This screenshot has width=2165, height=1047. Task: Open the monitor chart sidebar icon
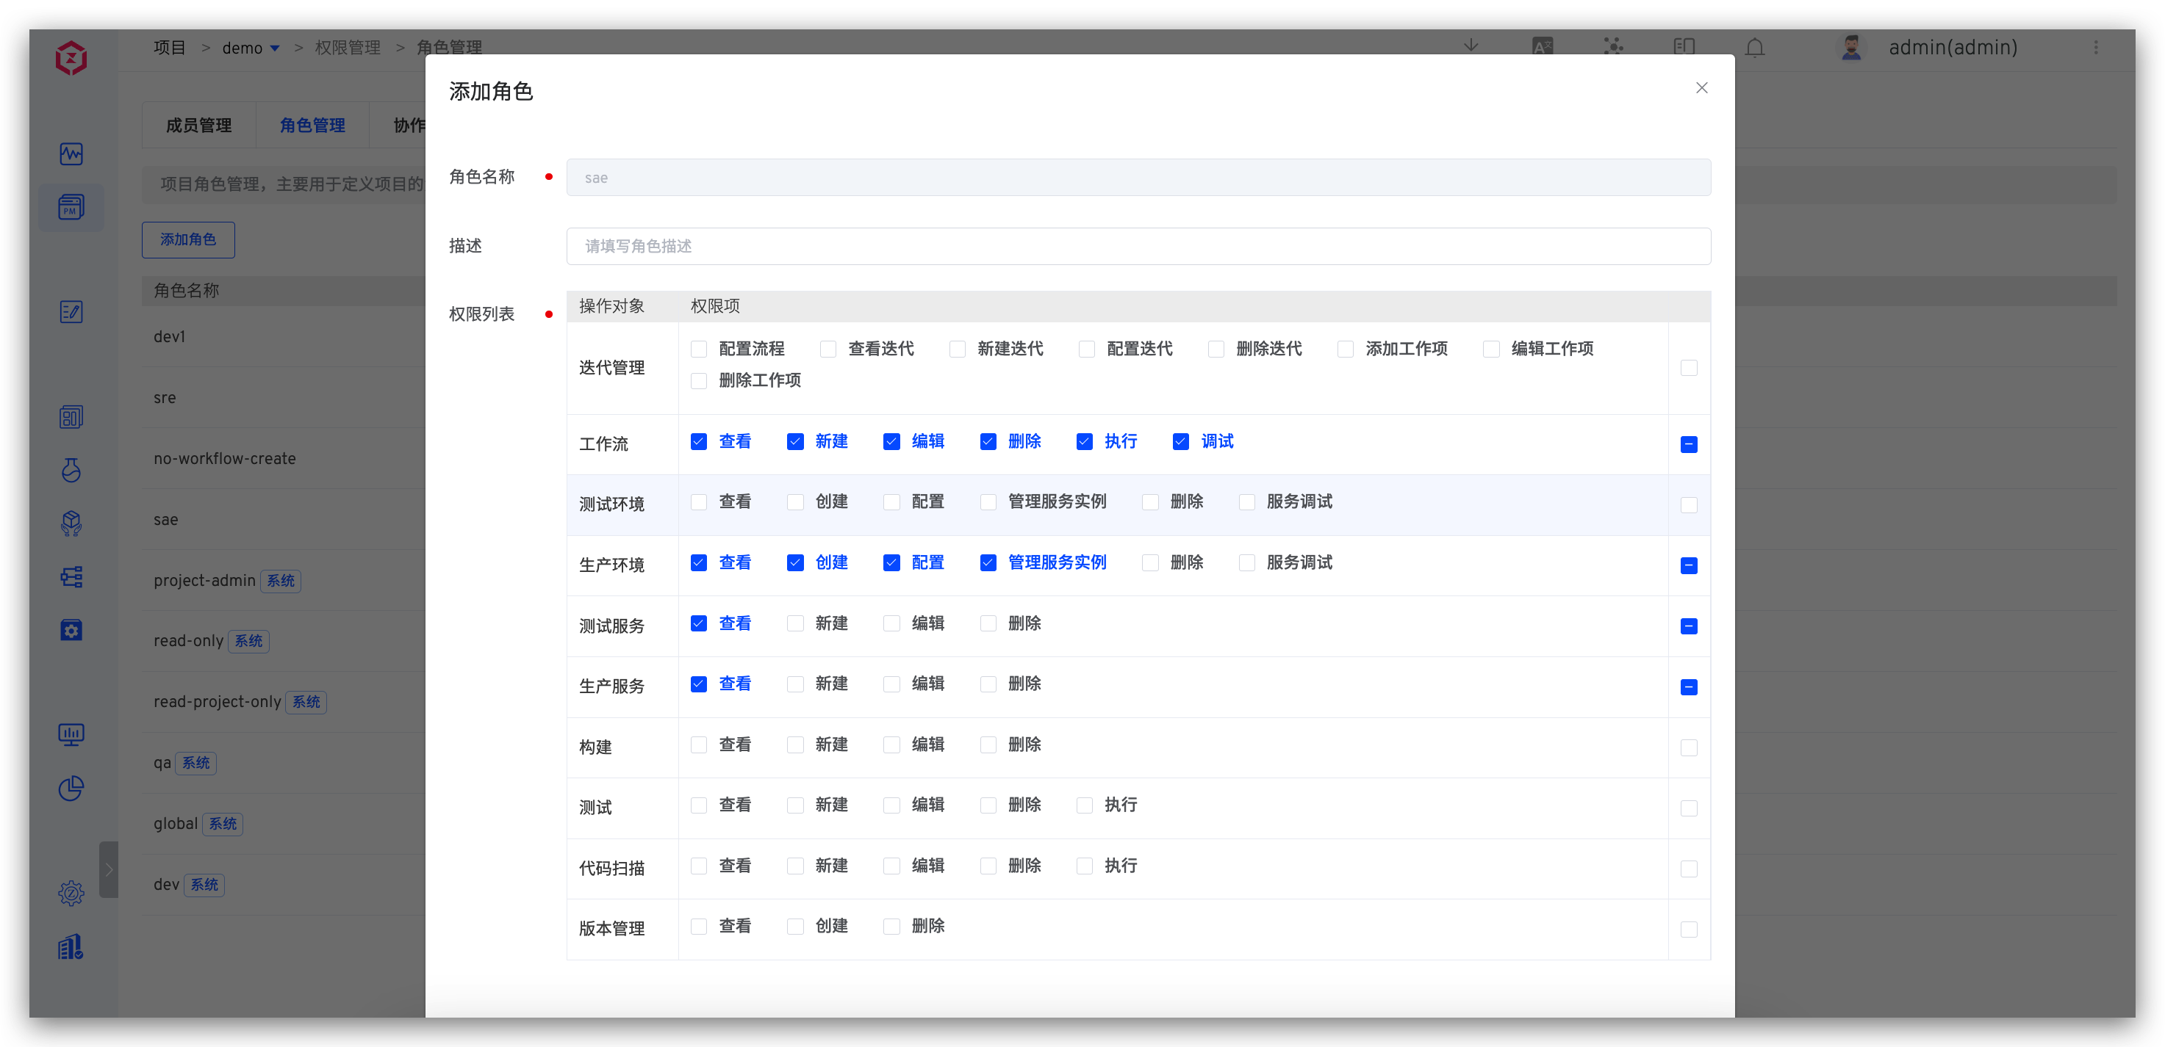[71, 735]
